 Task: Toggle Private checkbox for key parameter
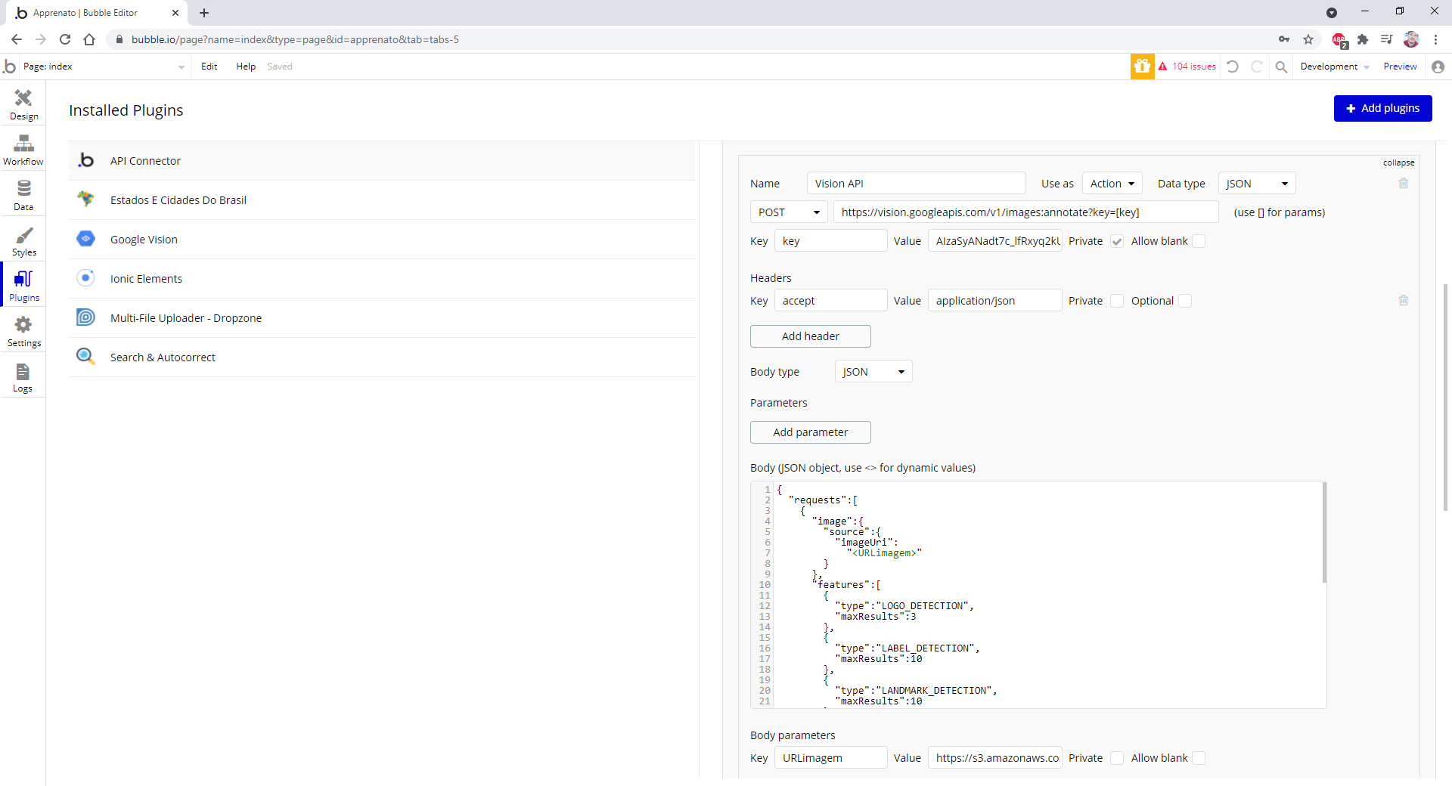click(x=1117, y=241)
